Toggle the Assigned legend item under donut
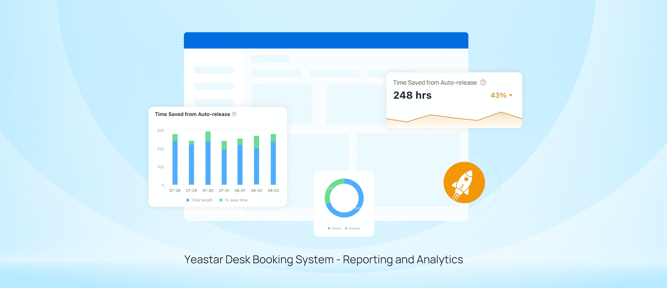667x288 pixels. coord(353,228)
